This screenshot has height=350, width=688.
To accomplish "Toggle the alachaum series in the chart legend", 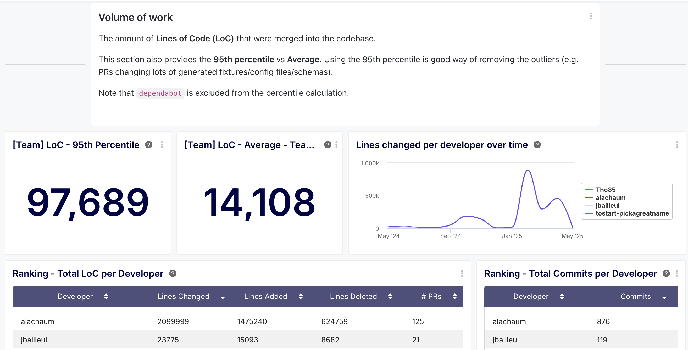I will [x=610, y=198].
